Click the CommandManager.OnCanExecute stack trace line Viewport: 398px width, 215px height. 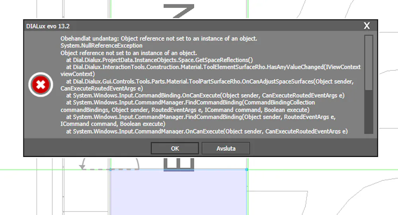pos(207,131)
